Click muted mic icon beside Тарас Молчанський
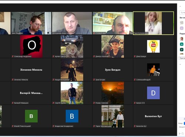Viewport: 185px width, 137px height. click(x=94, y=126)
